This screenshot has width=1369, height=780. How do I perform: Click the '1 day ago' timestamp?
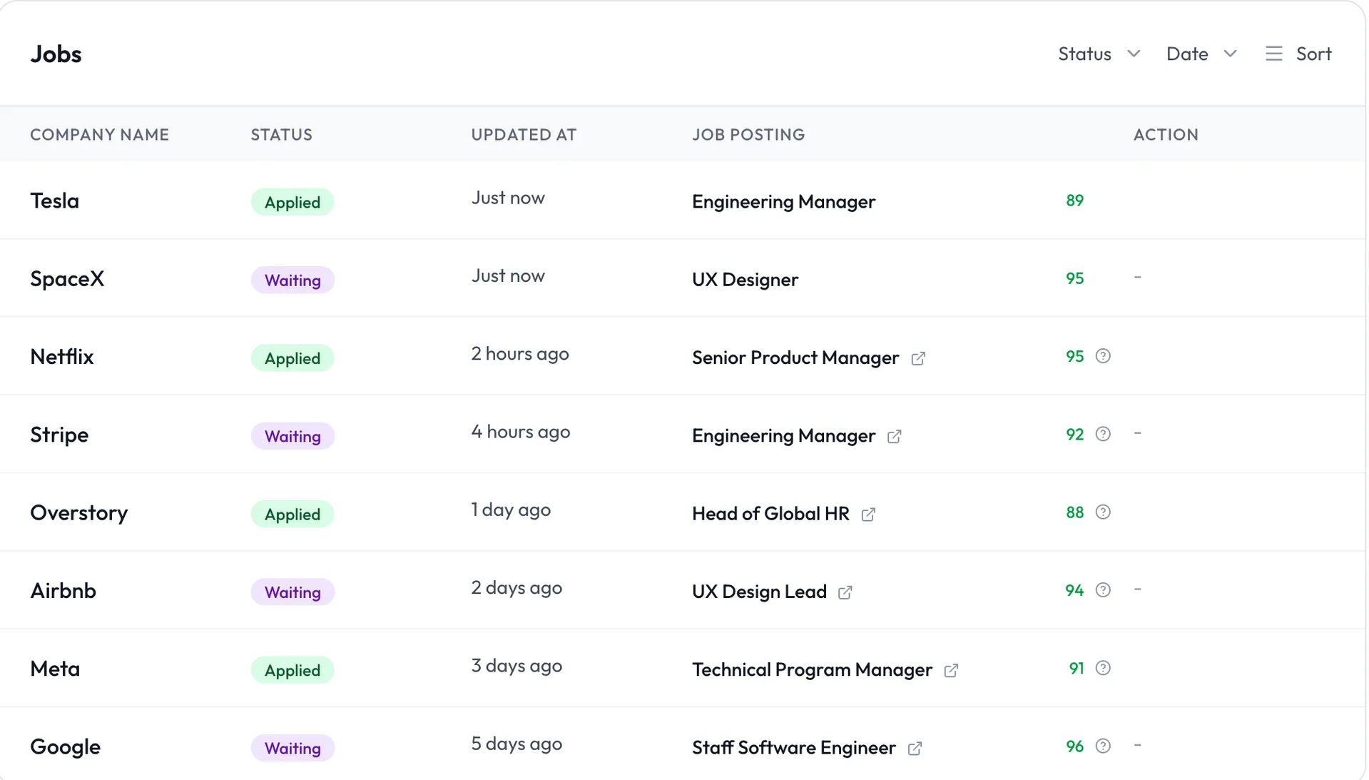(x=511, y=510)
